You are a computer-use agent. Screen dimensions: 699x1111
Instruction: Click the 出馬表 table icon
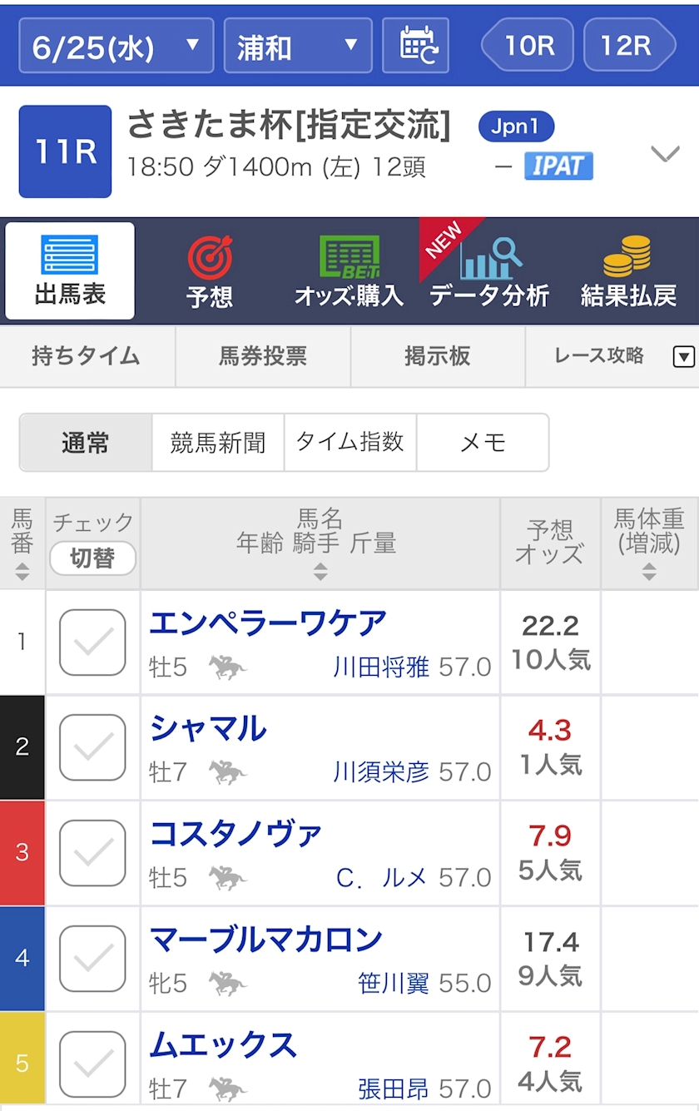click(x=70, y=255)
